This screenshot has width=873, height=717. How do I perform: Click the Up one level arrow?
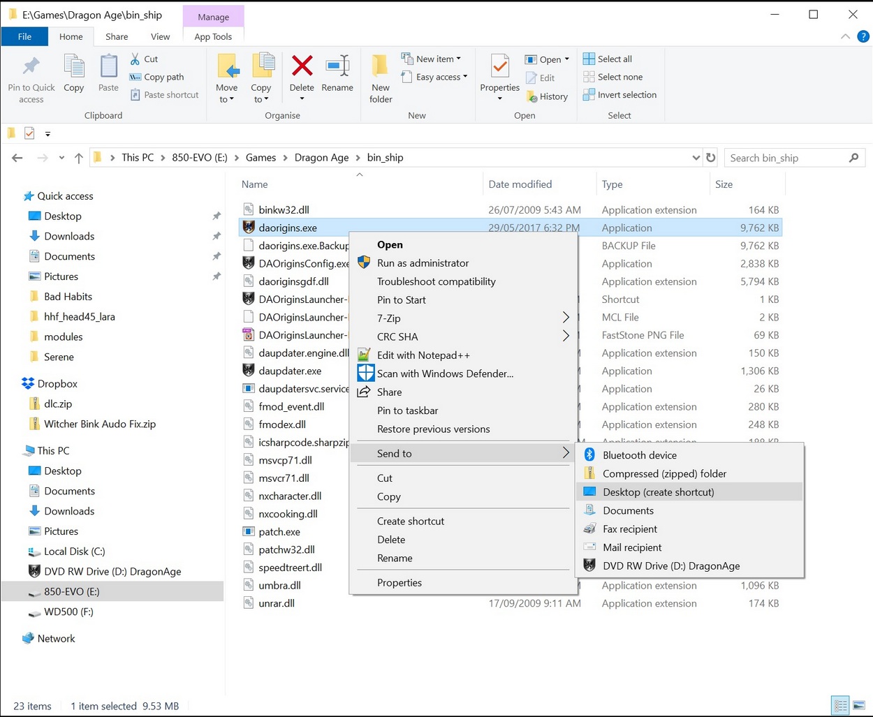coord(79,158)
